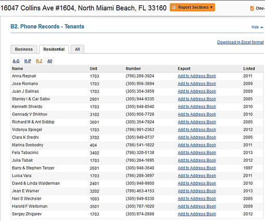Filter names by A-G
This screenshot has width=265, height=221.
(16, 61)
